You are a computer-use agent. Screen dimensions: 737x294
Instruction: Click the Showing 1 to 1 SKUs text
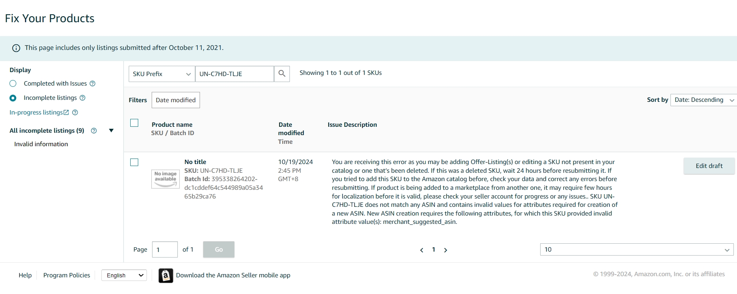341,73
